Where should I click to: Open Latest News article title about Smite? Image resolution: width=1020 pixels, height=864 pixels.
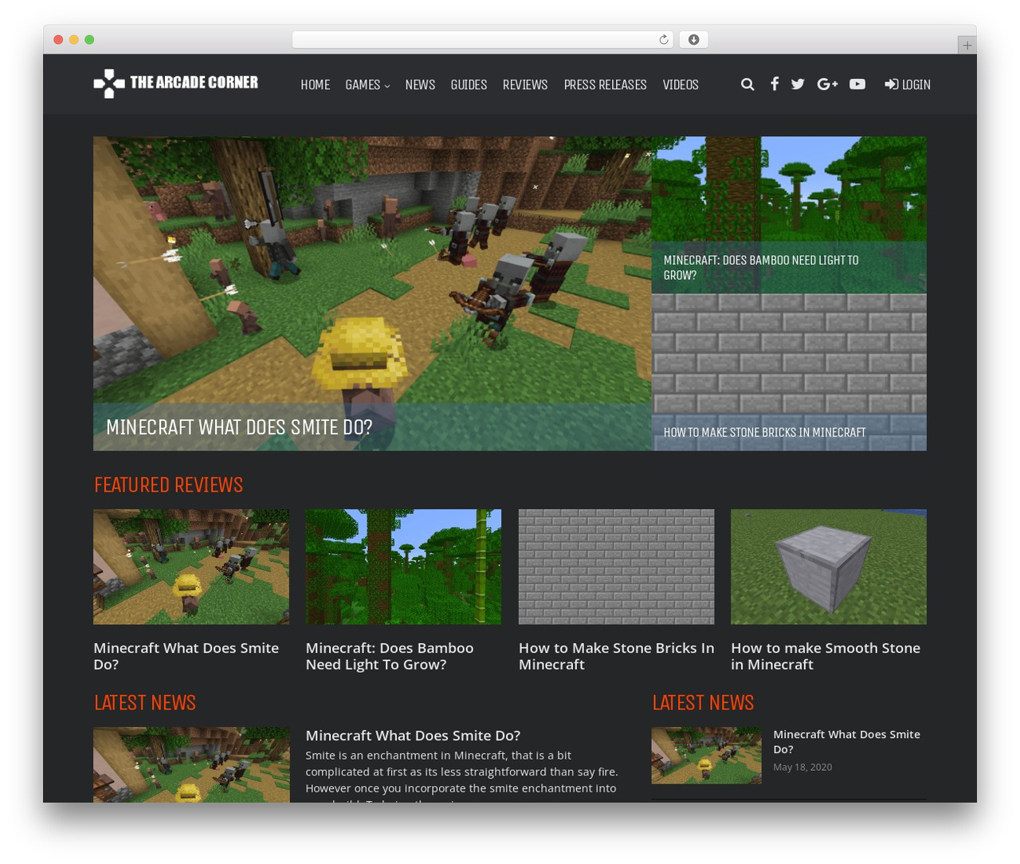click(x=413, y=735)
